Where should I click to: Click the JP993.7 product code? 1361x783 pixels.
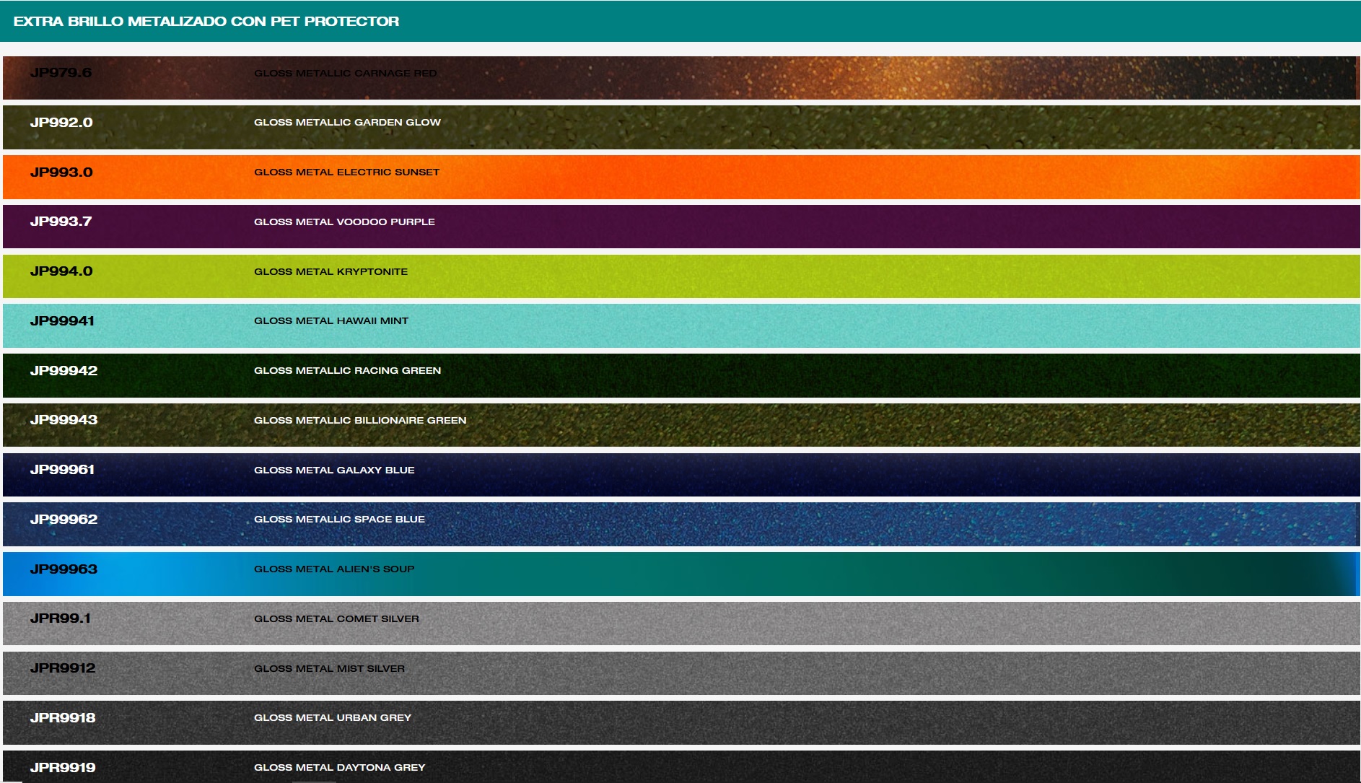(x=61, y=222)
